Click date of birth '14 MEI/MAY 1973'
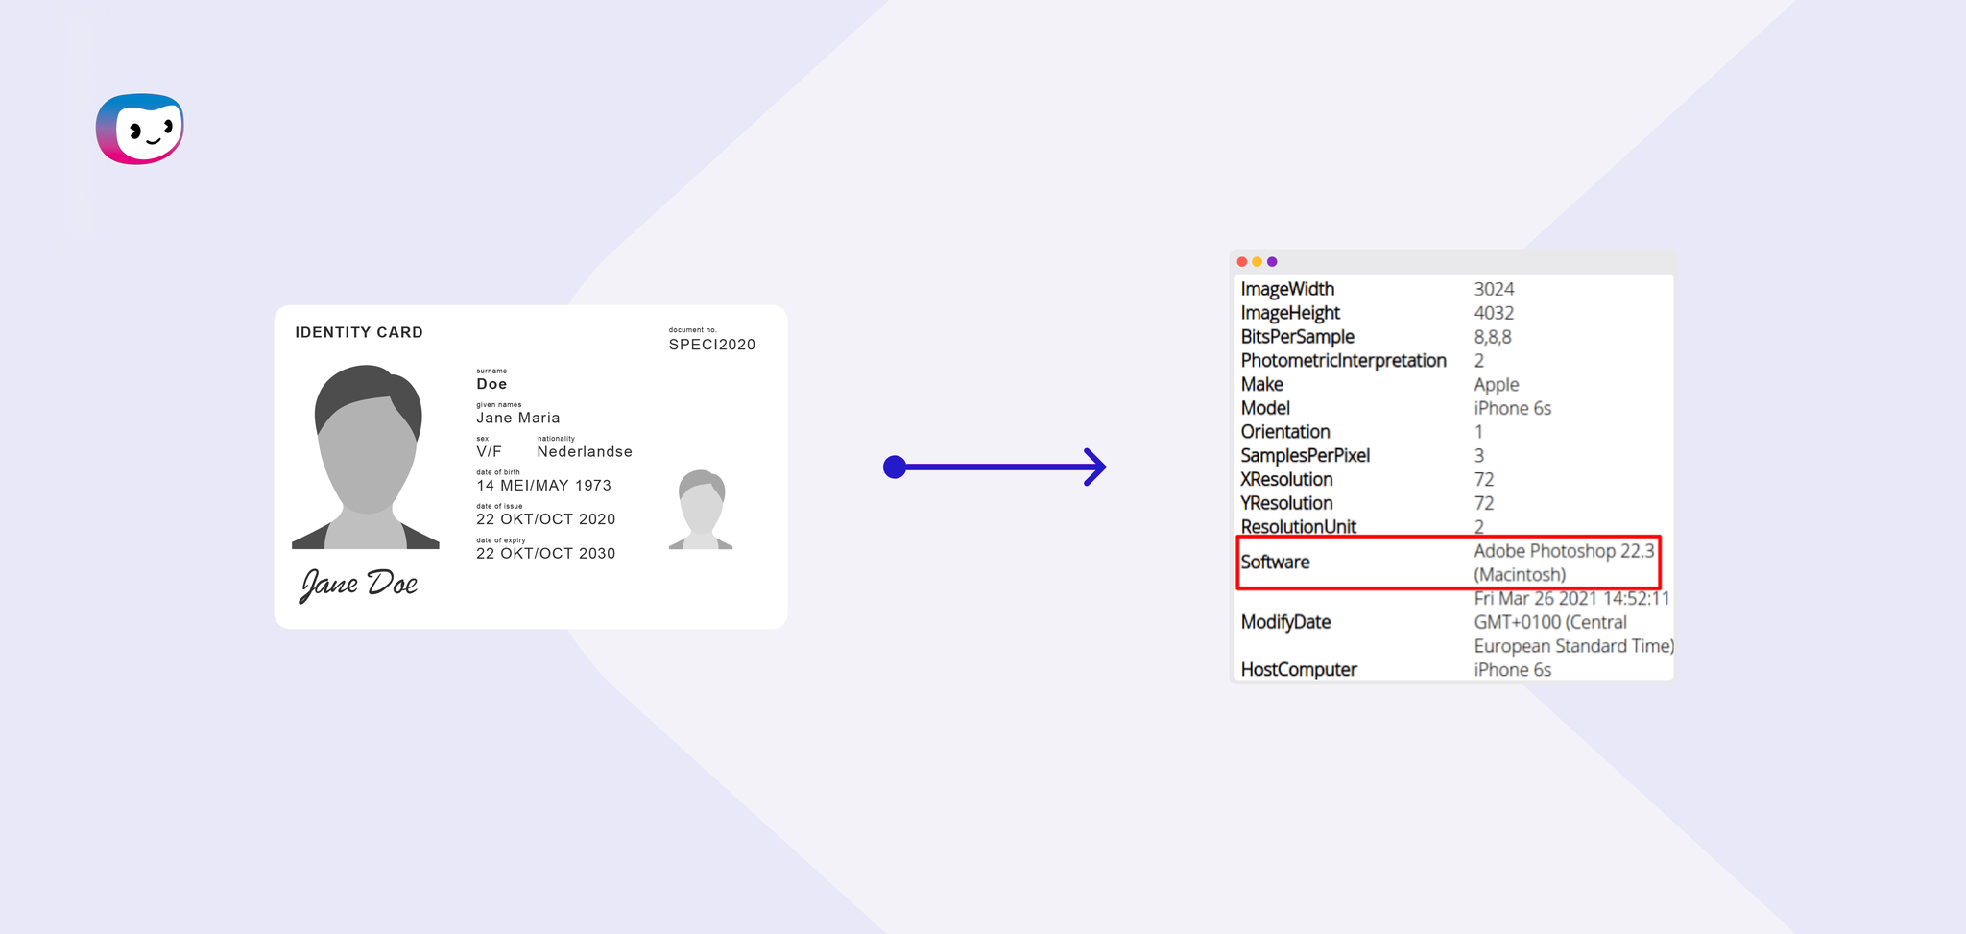This screenshot has width=1966, height=934. click(543, 486)
